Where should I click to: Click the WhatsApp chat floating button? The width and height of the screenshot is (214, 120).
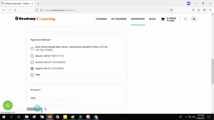pos(8,105)
